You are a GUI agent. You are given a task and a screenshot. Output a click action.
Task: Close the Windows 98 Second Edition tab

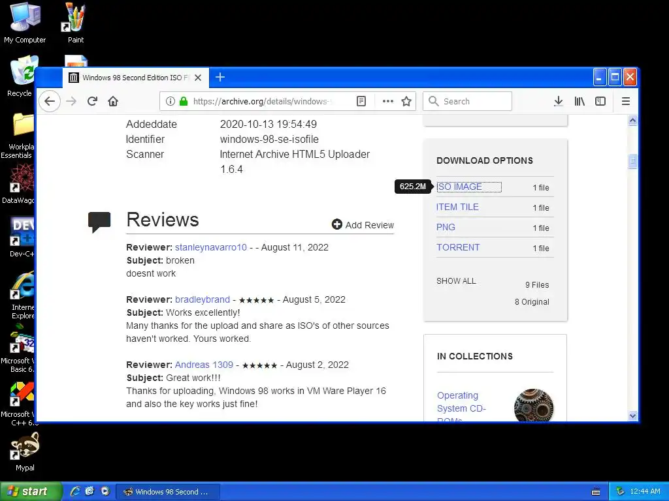pyautogui.click(x=198, y=78)
